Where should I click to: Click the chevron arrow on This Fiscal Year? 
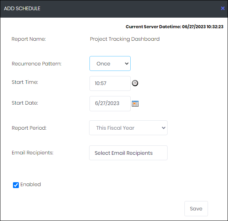[x=164, y=128]
